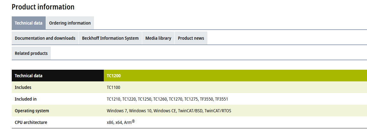The image size is (367, 135).
Task: Go to the Media library tab
Action: [x=158, y=38]
